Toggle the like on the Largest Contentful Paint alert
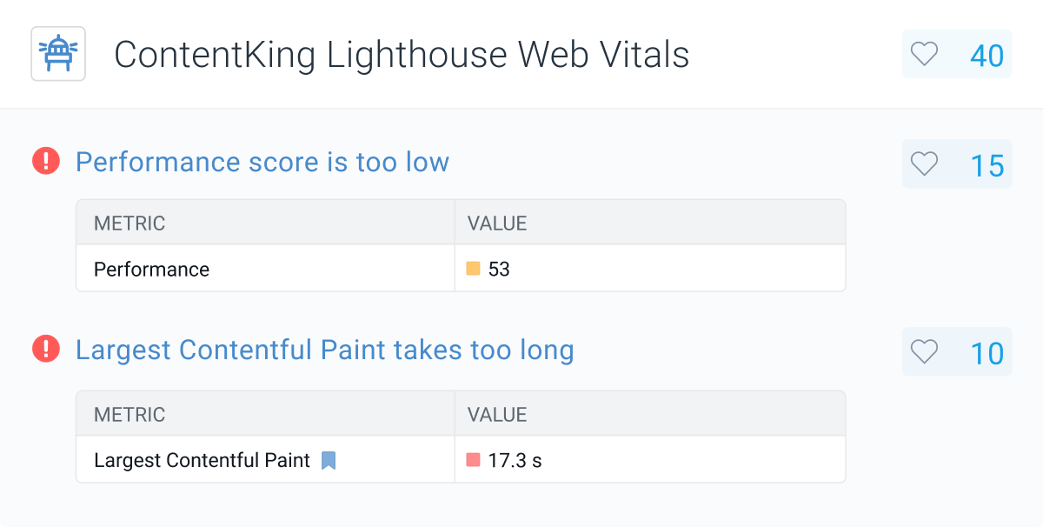Viewport: 1043px width, 527px height. pos(923,352)
